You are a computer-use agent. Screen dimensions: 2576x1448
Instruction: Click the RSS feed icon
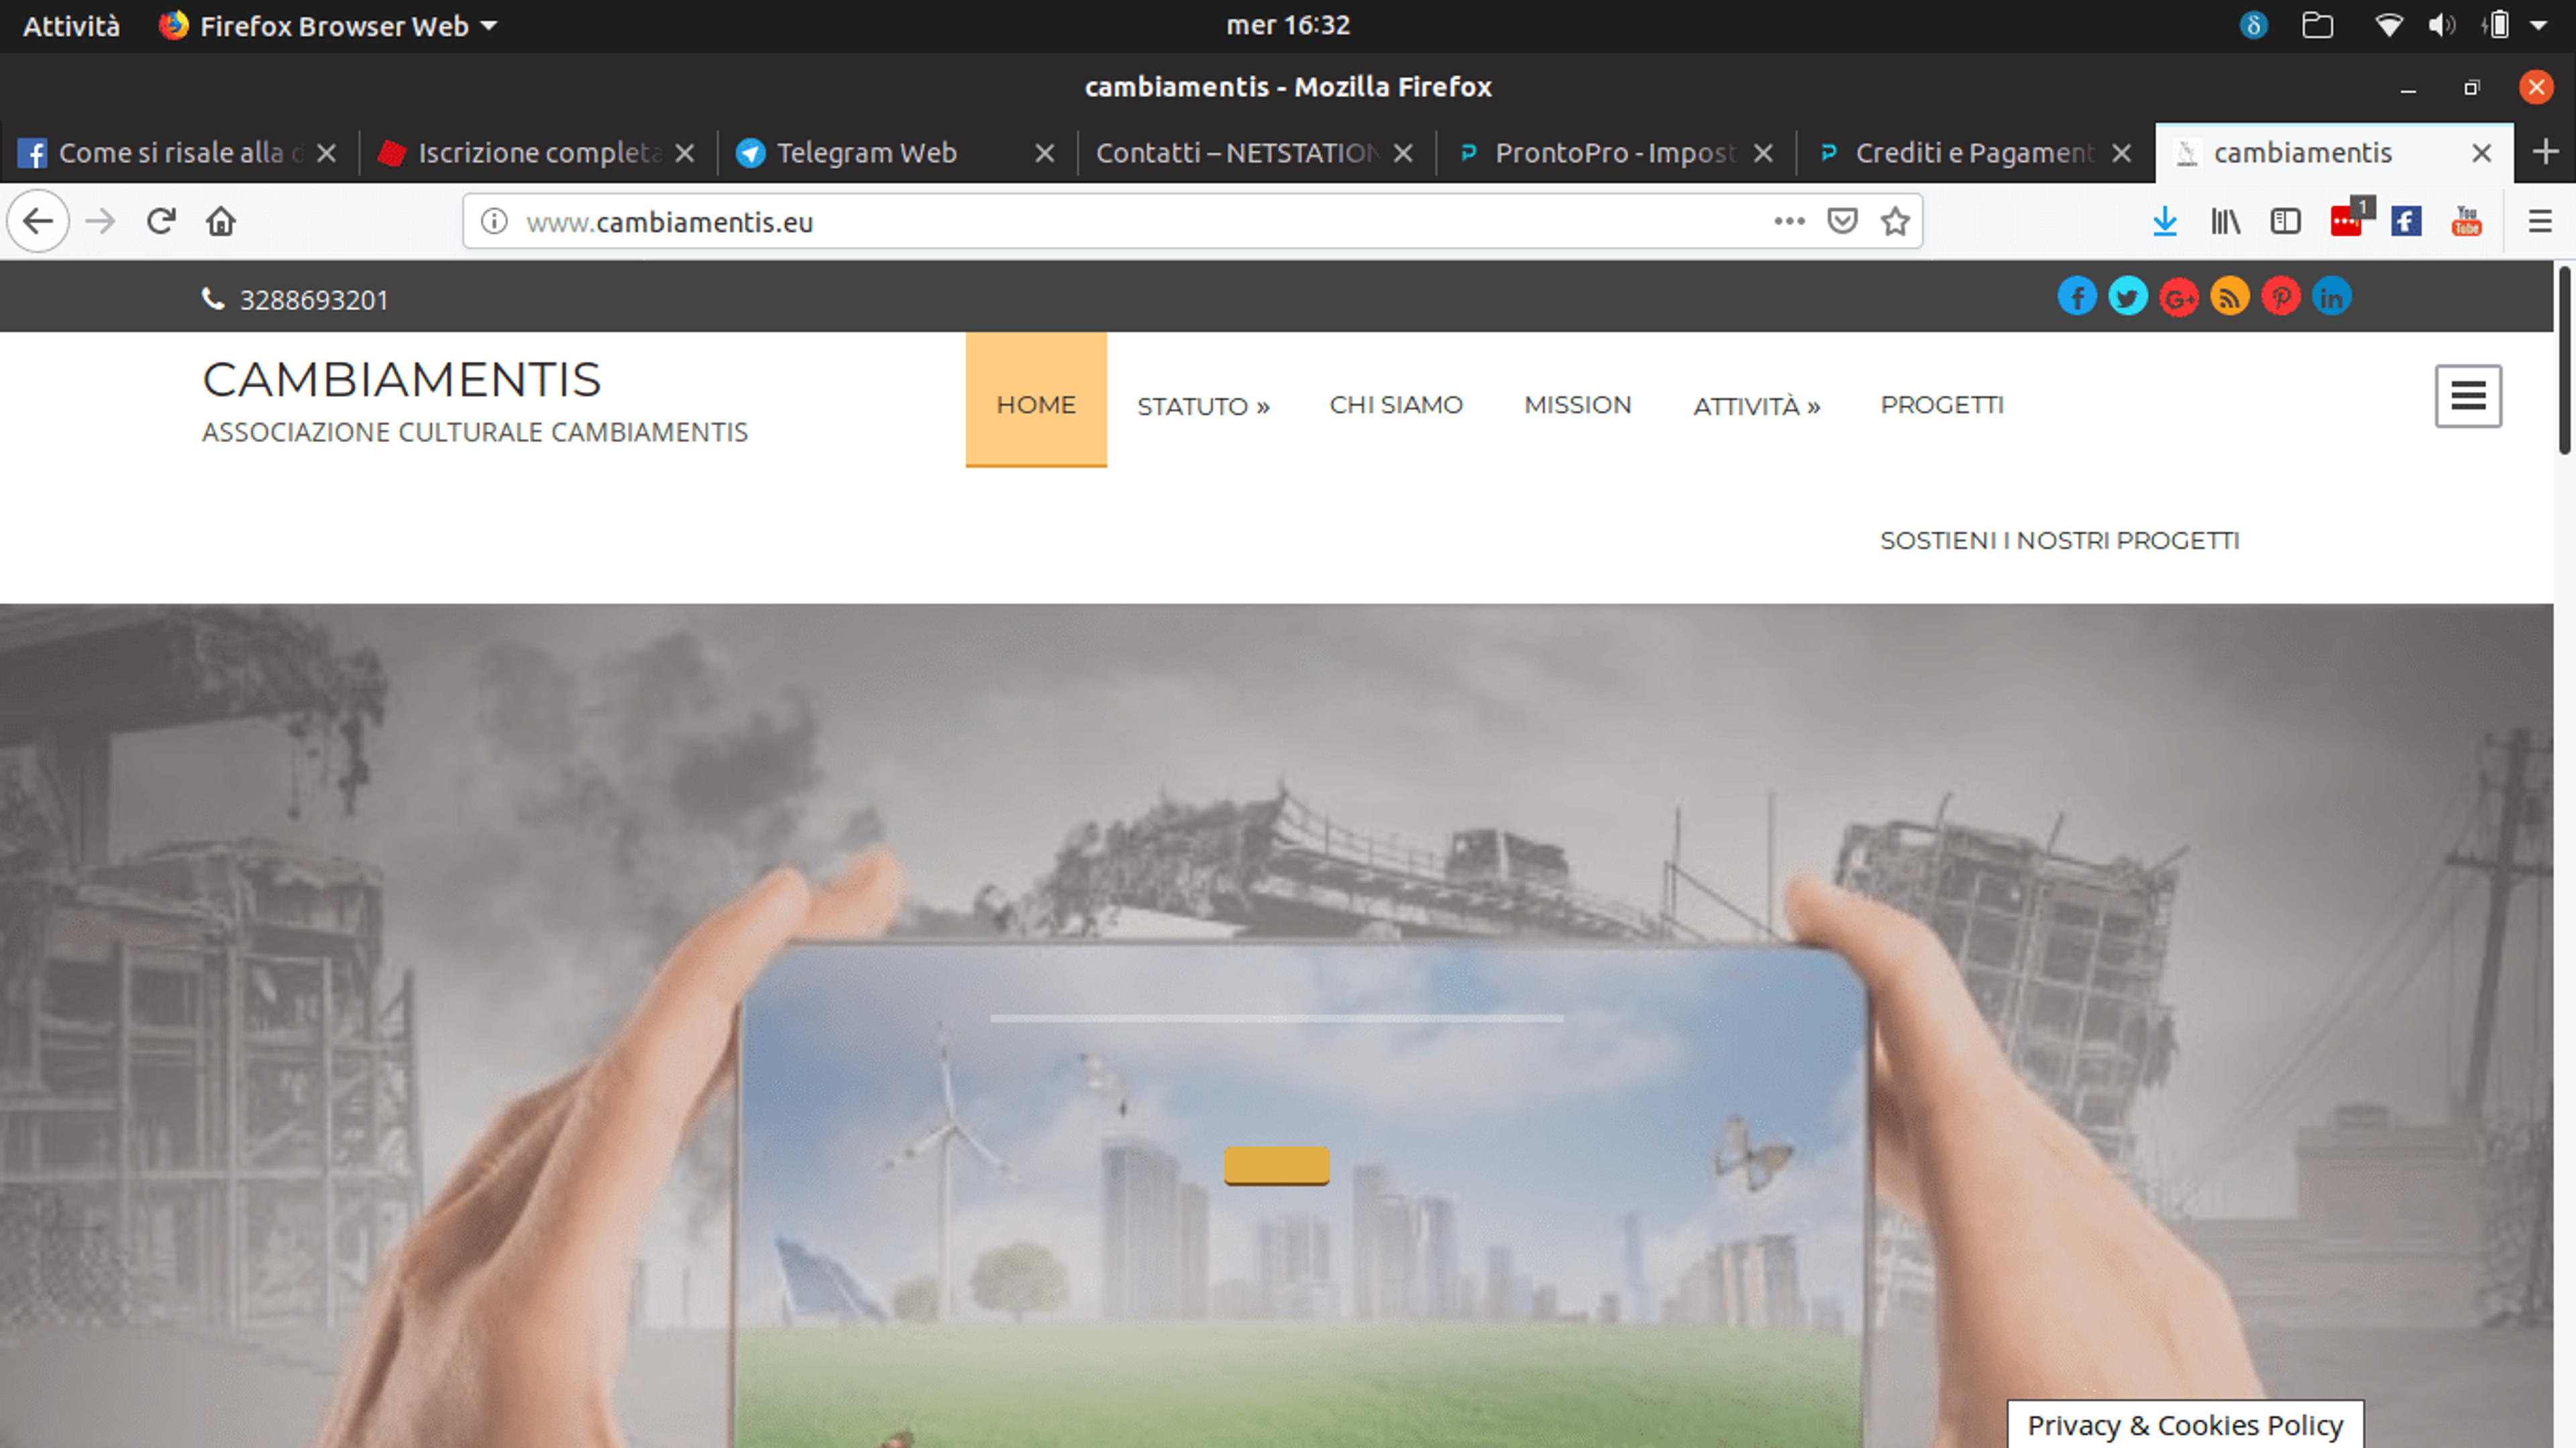(x=2229, y=297)
